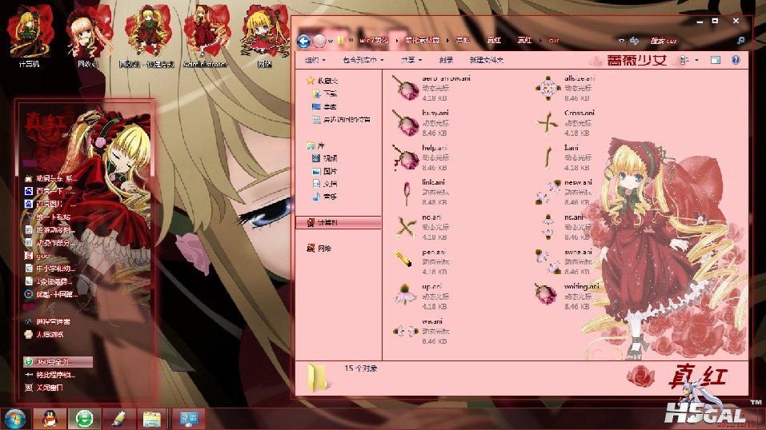Screen dimensions: 766x430
Task: Open the feather pen taskbar app
Action: (x=118, y=419)
